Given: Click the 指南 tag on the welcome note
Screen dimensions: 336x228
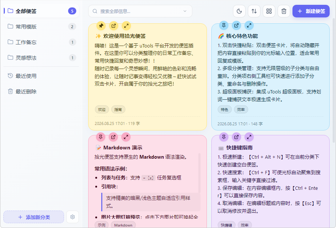Looking at the screenshot, I should 118,109.
